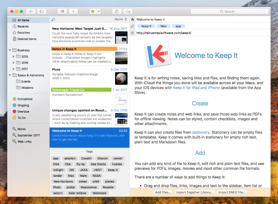Click the app tag in note header
Screen dimensions: 278x204
click(x=178, y=26)
